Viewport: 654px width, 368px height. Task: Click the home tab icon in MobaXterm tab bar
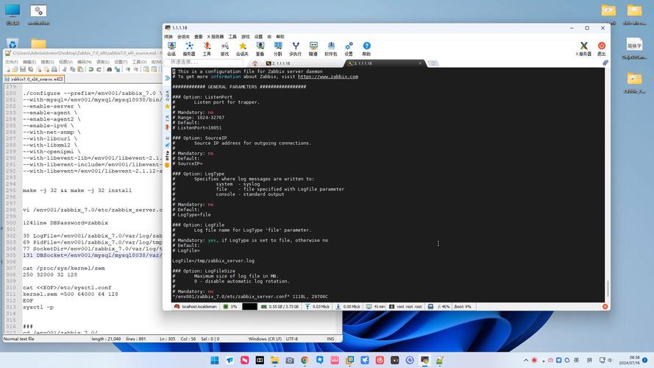point(255,63)
